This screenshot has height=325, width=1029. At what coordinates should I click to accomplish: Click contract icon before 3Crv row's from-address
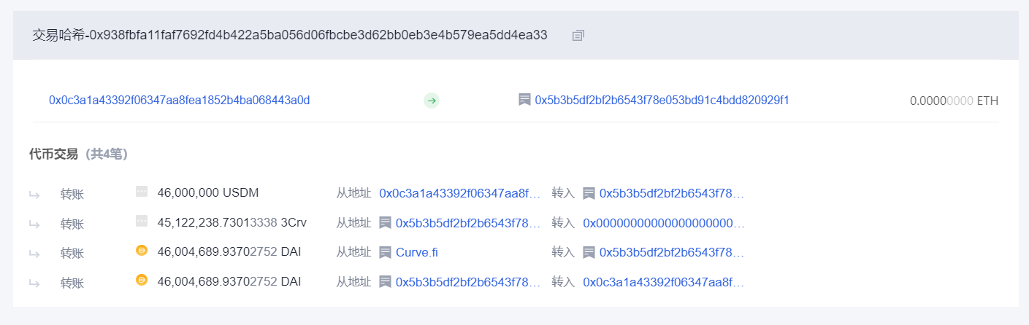tap(386, 223)
